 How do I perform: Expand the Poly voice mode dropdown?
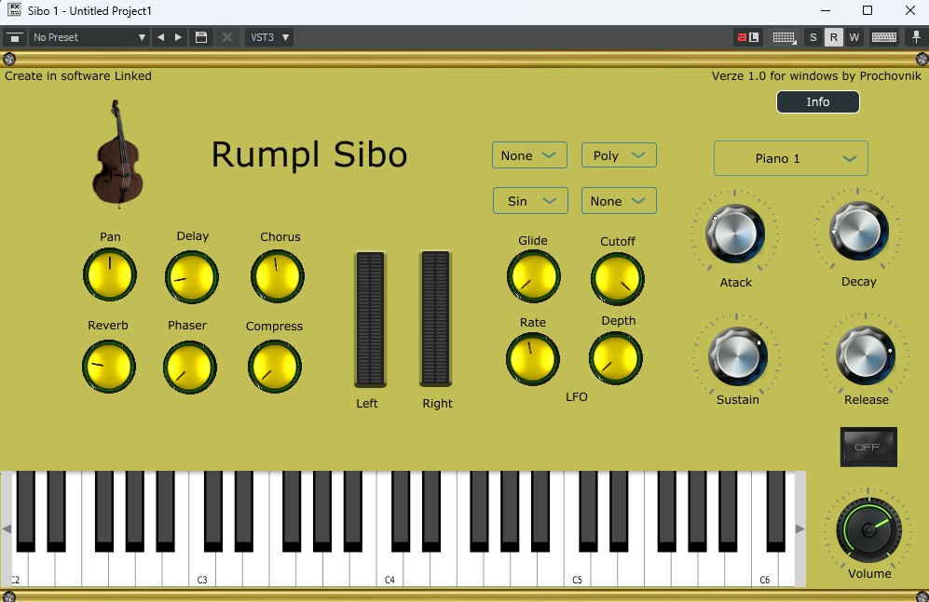tap(619, 155)
